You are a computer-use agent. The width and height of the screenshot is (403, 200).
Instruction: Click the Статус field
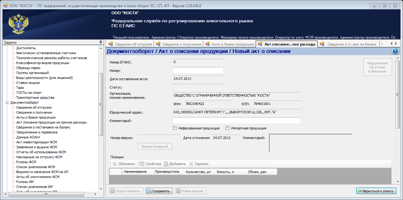198,87
